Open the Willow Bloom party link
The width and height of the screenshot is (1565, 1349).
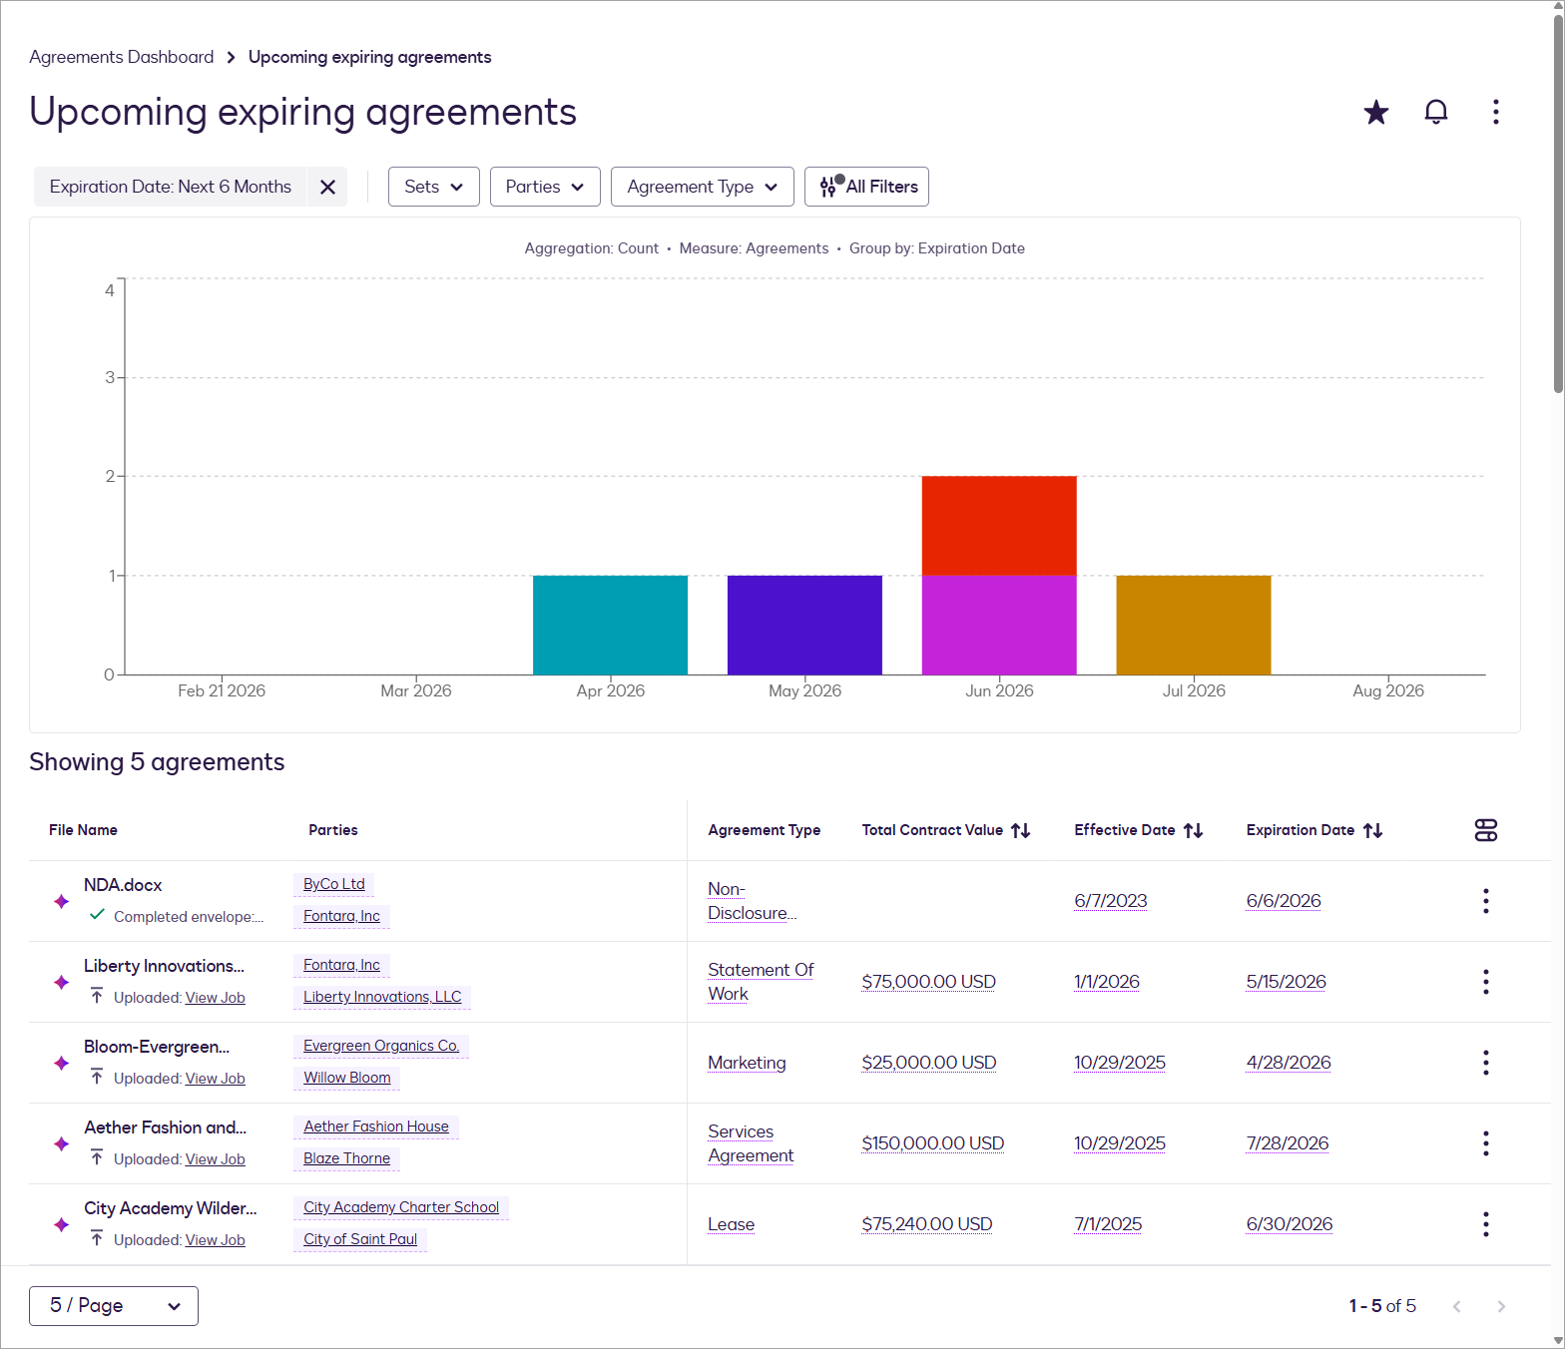click(x=347, y=1078)
